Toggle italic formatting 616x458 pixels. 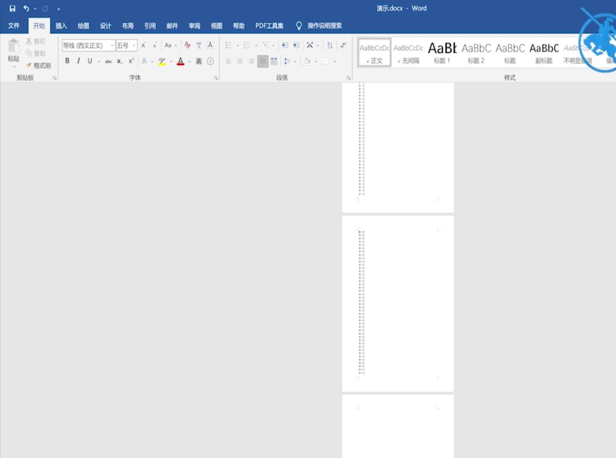point(79,61)
